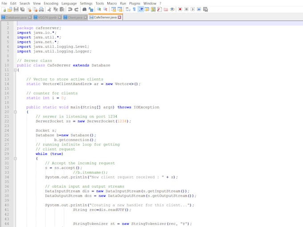Open the Plugins menu

point(135,3)
